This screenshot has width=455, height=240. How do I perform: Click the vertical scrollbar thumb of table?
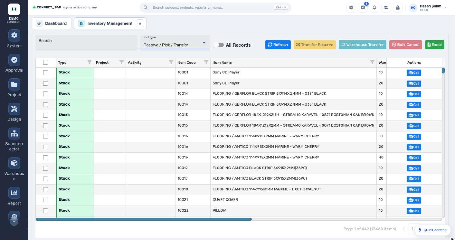[443, 70]
